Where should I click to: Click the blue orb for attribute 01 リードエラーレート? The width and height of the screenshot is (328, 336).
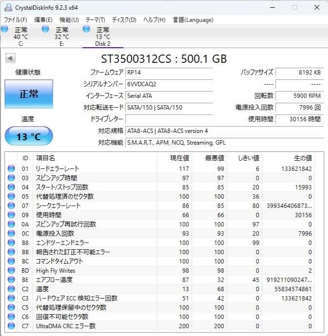11,168
